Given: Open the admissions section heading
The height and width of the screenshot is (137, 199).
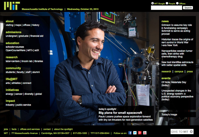Looking at the screenshot, I should (13, 32).
